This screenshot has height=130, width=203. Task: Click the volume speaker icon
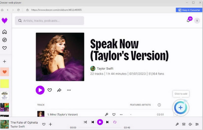[190, 124]
